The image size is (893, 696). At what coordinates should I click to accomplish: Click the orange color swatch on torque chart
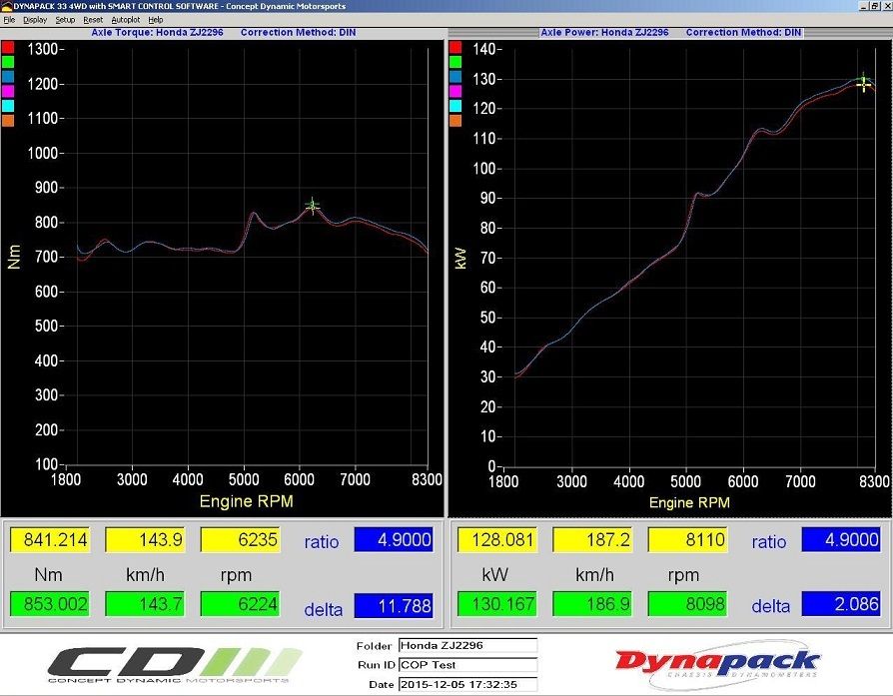coord(7,120)
